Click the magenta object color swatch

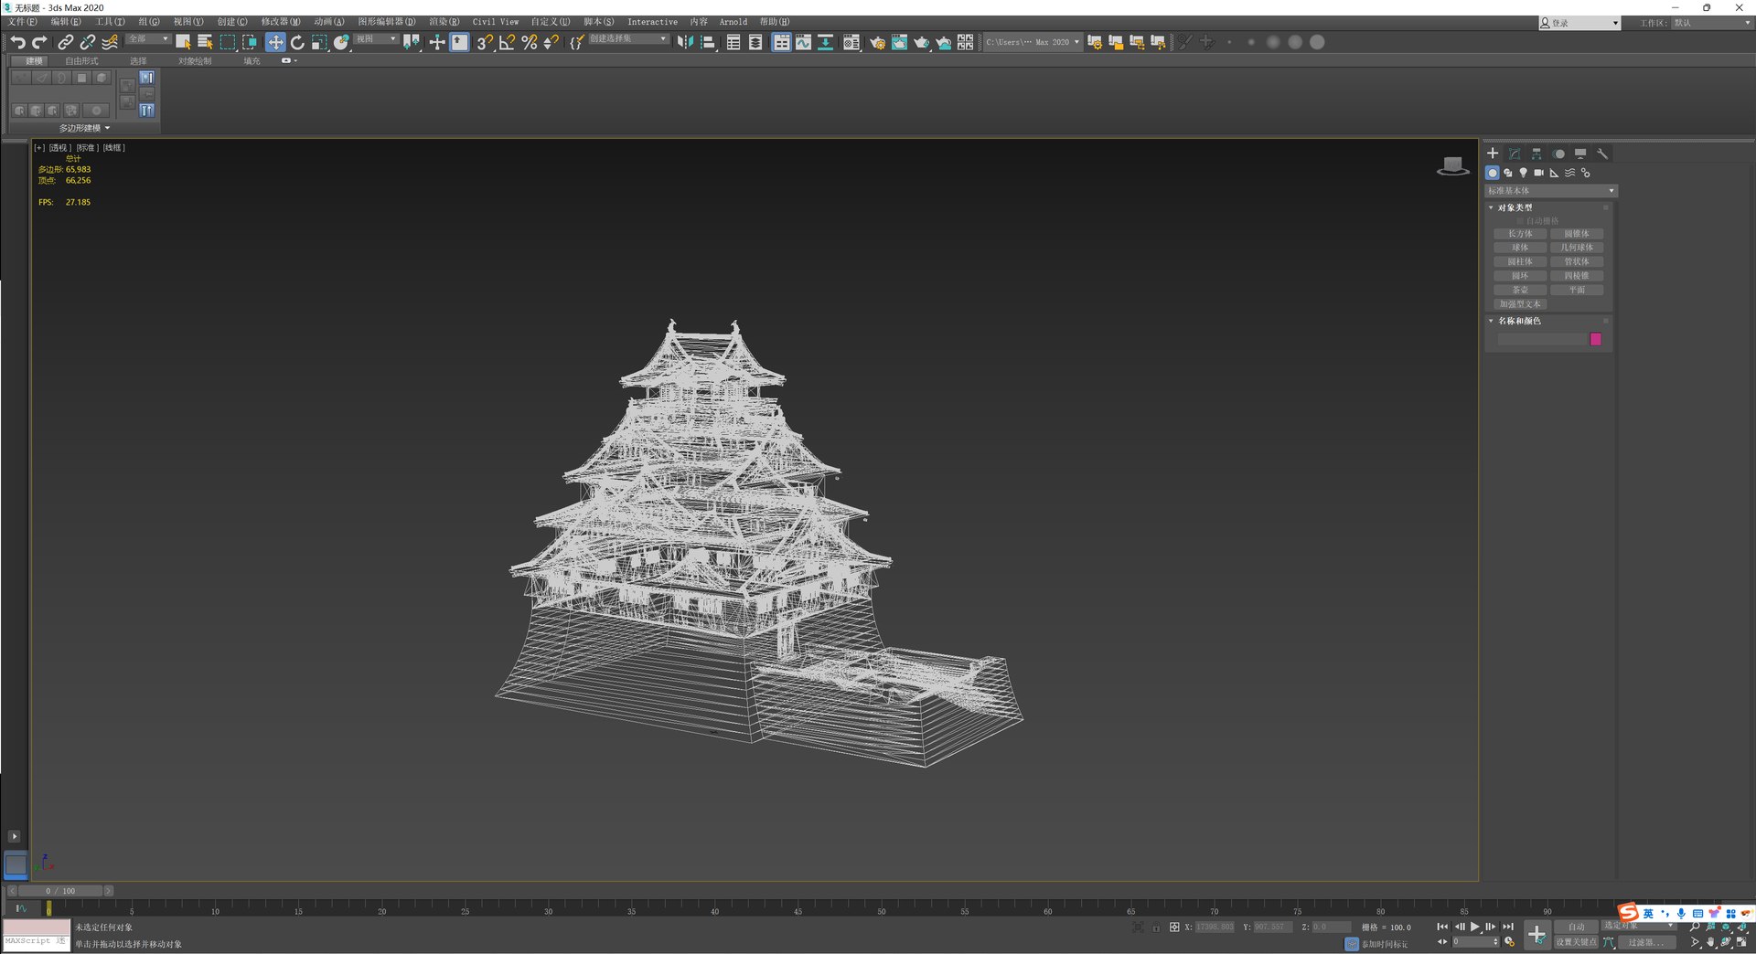click(x=1596, y=339)
